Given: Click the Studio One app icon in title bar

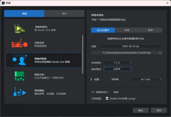Looking at the screenshot, I should 3,3.
